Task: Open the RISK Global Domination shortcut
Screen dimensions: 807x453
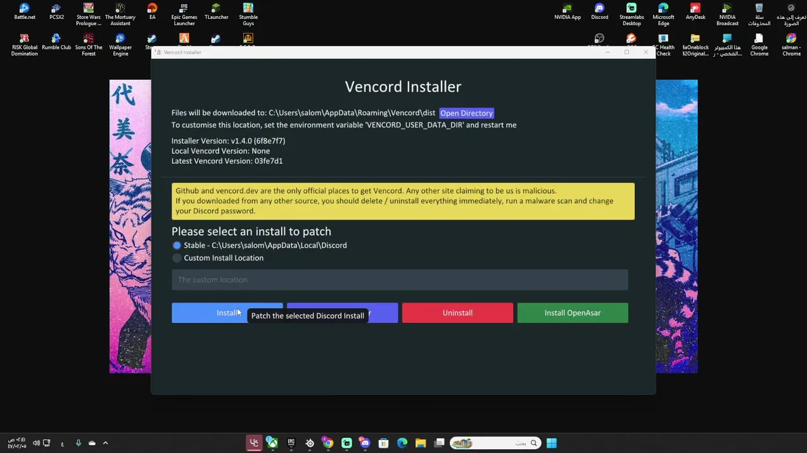Action: 25,45
